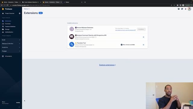Click the Project Overview label
Screen dimensions: 193x109
pos(10,13)
